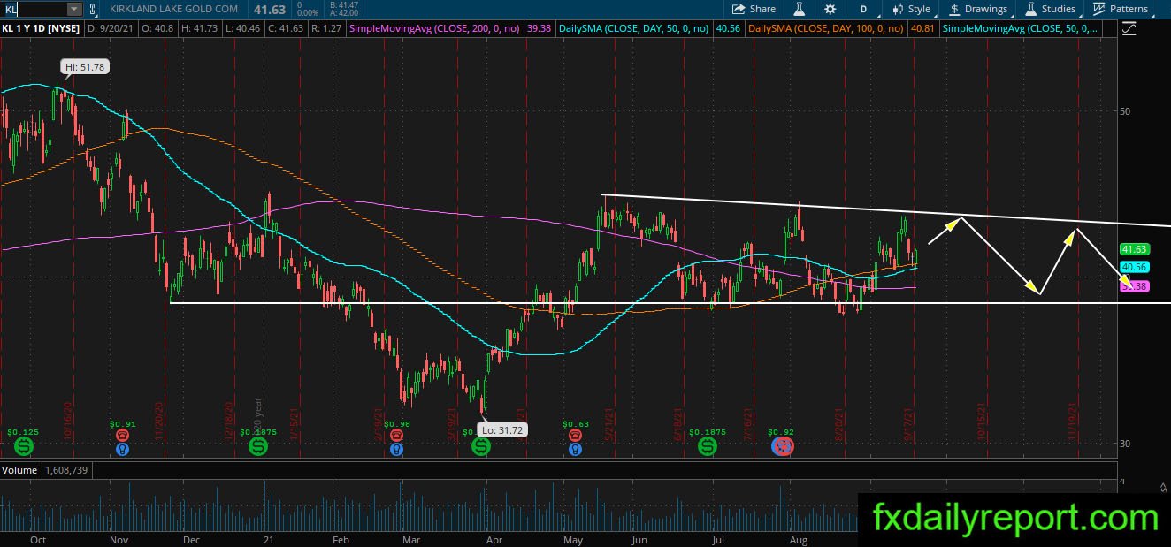This screenshot has width=1171, height=547.
Task: Open the Drawings dropdown menu
Action: point(978,9)
